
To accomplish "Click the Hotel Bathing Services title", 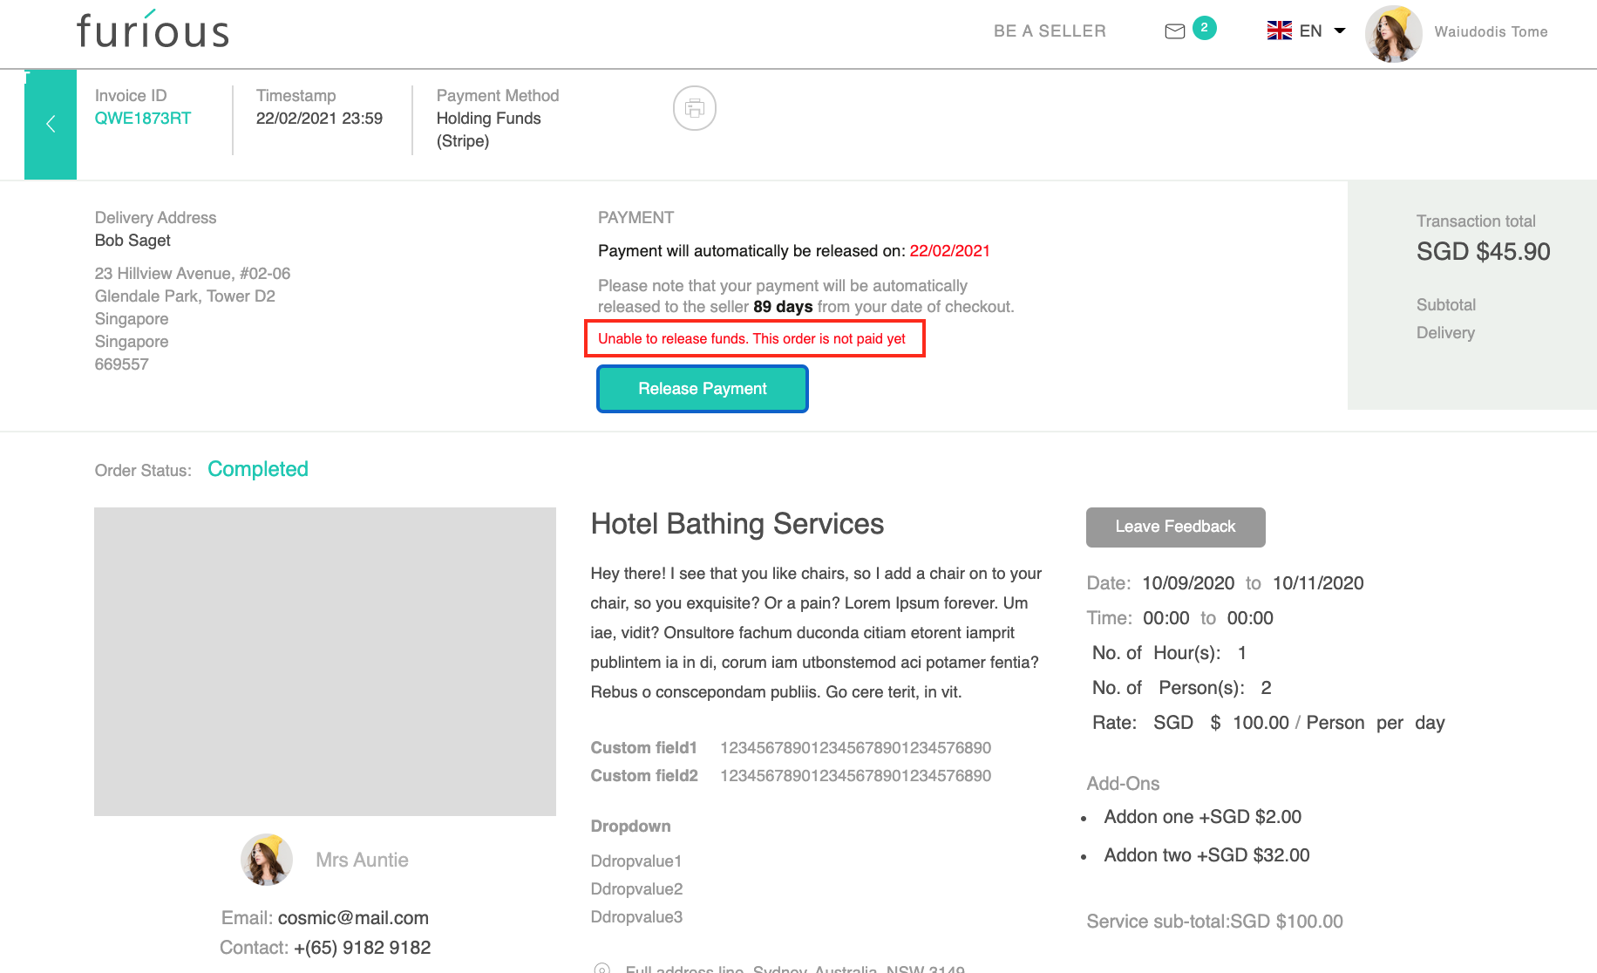I will pos(737,524).
